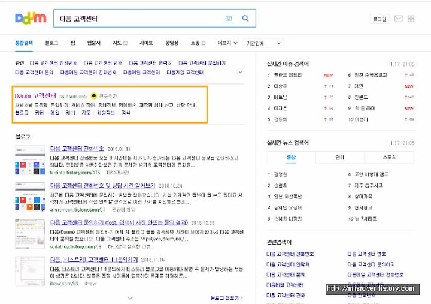Click news term 천사대교
The height and width of the screenshot is (304, 431).
363,207
